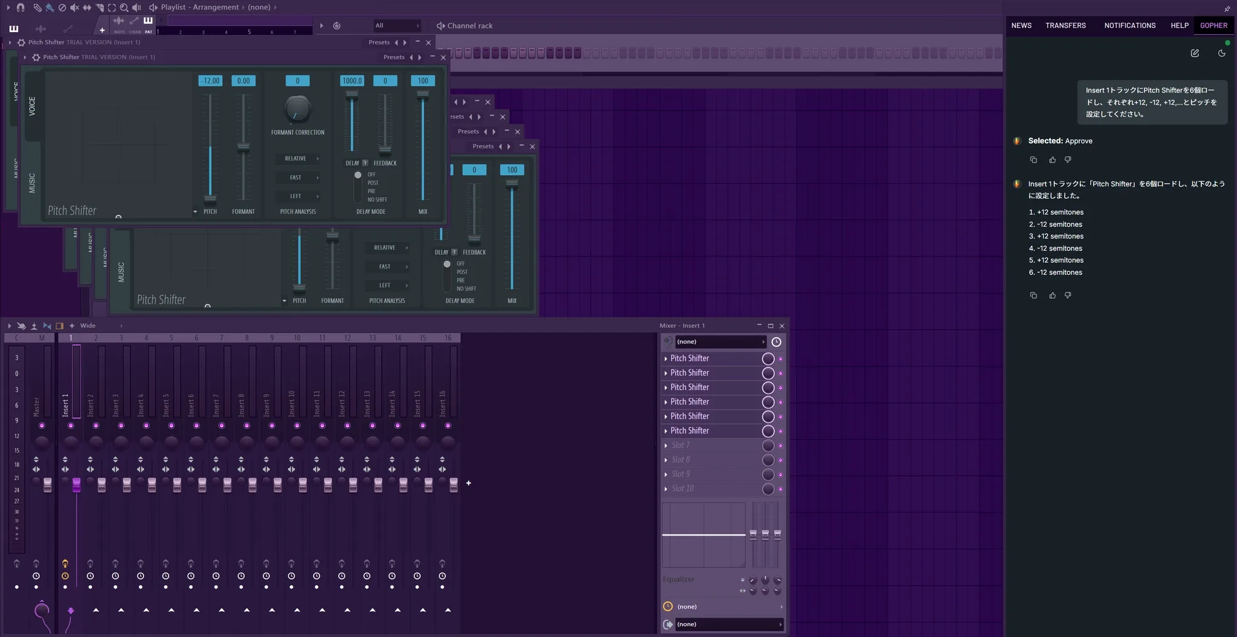This screenshot has height=637, width=1237.
Task: Click the new chat edit icon in Gopher
Action: [1195, 53]
